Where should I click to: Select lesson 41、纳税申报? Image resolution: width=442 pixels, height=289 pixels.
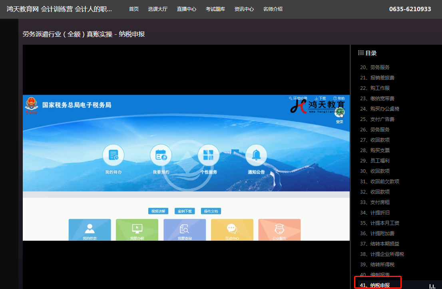coord(374,285)
